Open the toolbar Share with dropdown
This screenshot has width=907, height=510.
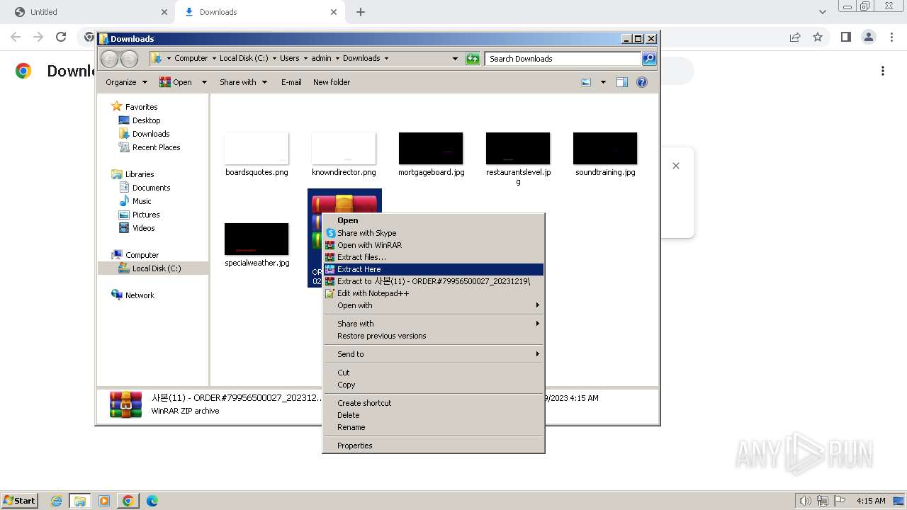243,82
